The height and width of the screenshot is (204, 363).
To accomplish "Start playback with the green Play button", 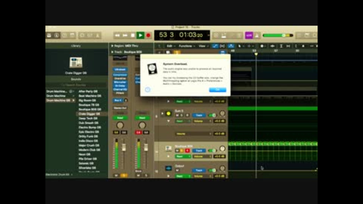I will pyautogui.click(x=140, y=36).
